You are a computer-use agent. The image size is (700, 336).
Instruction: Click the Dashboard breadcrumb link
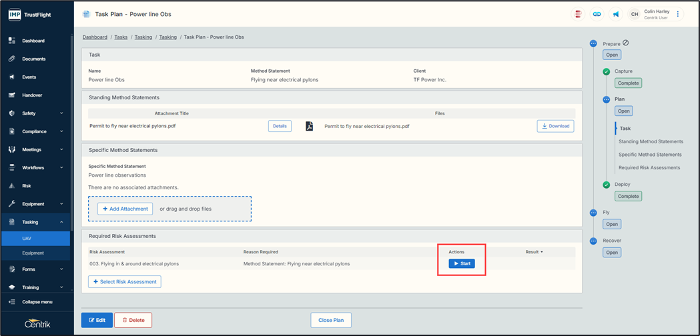[95, 37]
